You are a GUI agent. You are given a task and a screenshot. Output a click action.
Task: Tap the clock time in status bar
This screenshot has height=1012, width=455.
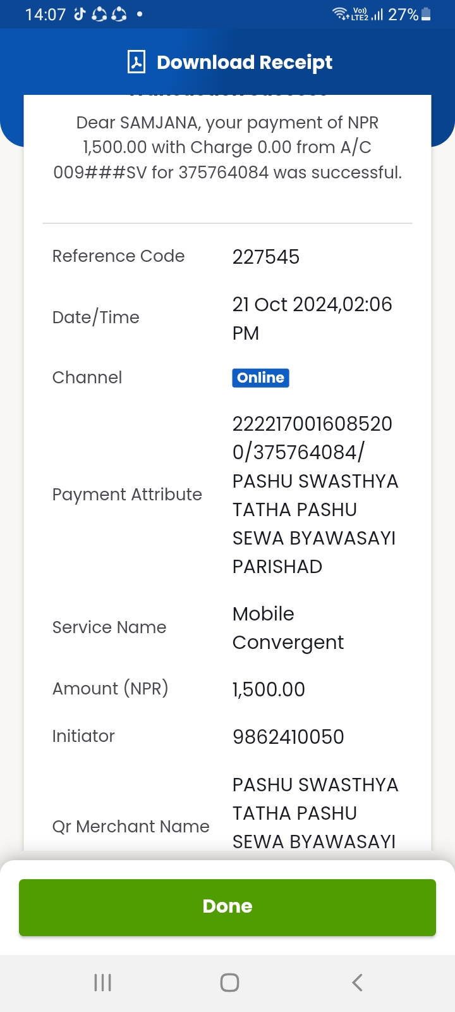point(45,14)
